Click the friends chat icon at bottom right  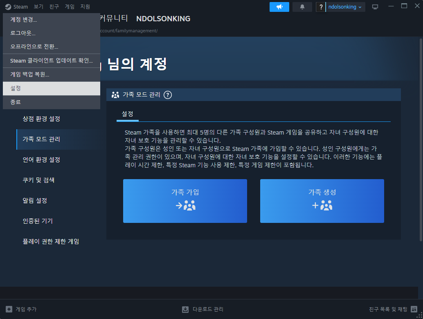(414, 309)
